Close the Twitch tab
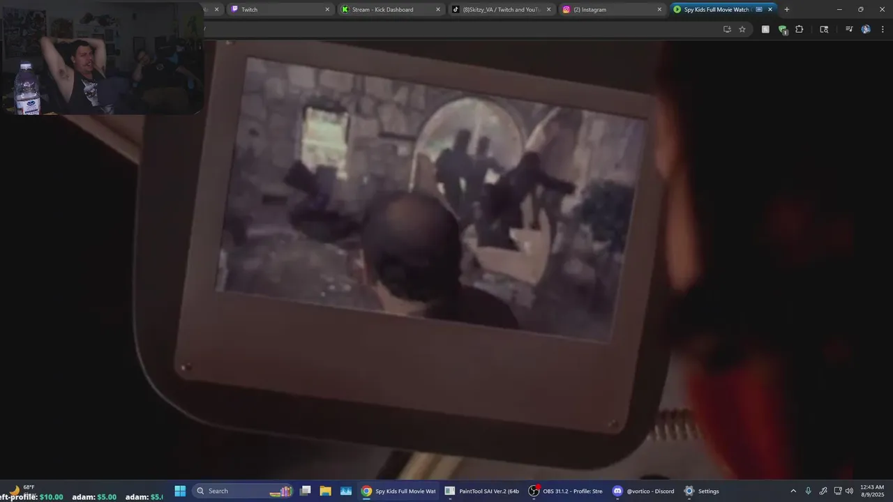The width and height of the screenshot is (893, 502). (x=327, y=10)
